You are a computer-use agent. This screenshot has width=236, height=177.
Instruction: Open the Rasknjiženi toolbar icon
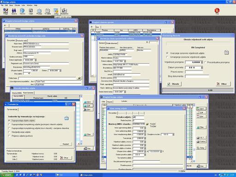coord(65,12)
